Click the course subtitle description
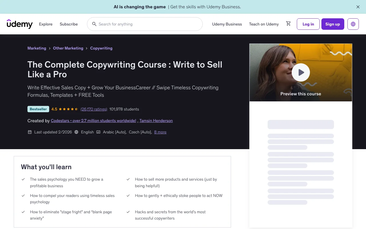Screen dimensions: 366x229 [x=123, y=91]
